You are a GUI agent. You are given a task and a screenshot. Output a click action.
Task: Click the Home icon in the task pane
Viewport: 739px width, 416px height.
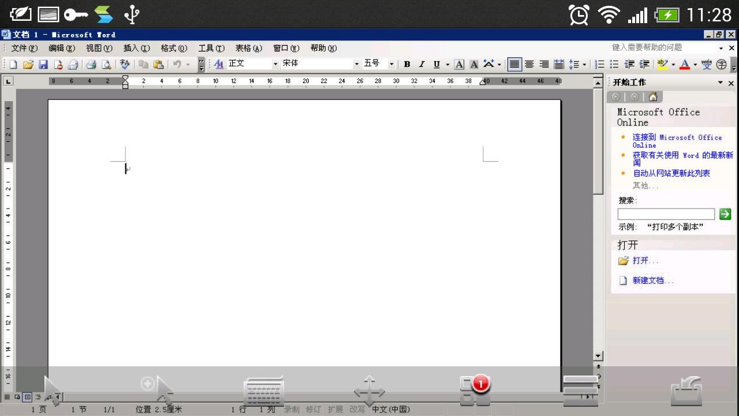[x=653, y=96]
